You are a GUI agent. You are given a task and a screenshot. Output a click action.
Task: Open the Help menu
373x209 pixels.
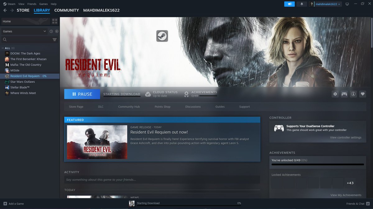click(x=53, y=4)
